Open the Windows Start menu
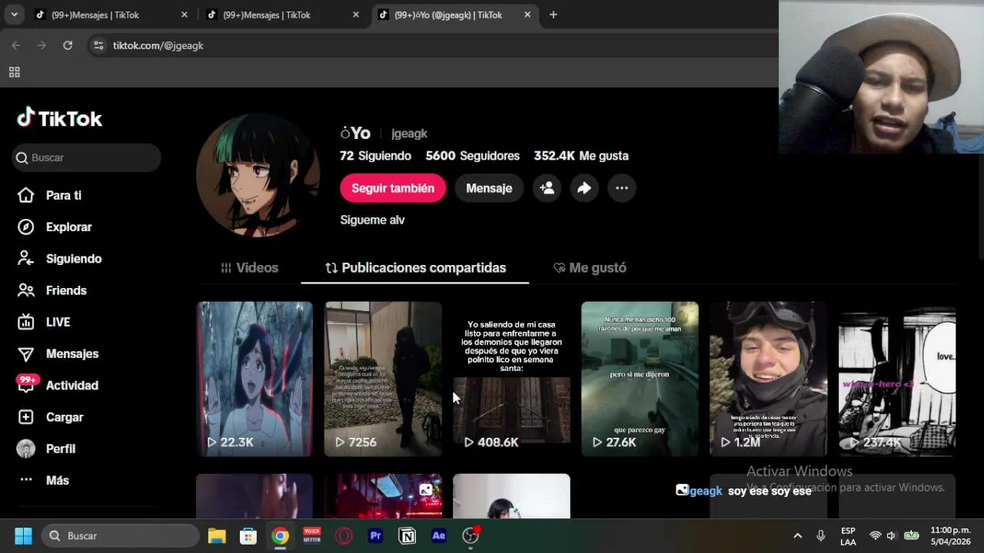The width and height of the screenshot is (984, 553). [x=23, y=536]
